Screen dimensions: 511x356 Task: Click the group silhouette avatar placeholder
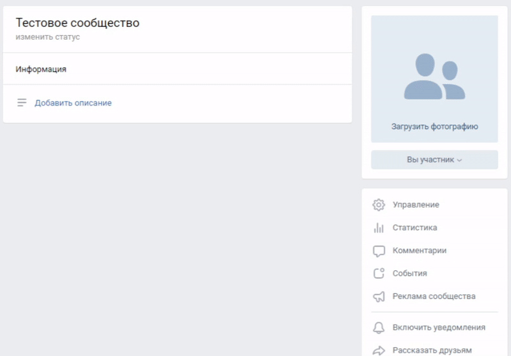pos(434,77)
